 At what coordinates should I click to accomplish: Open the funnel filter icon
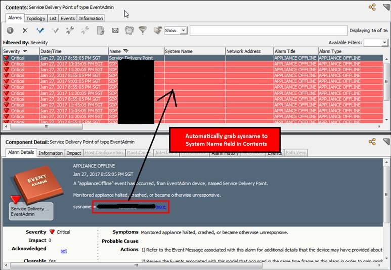click(x=143, y=30)
